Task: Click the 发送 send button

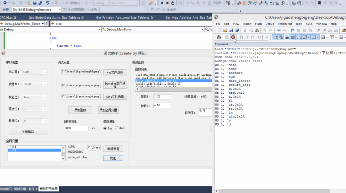Action: pyautogui.click(x=113, y=158)
